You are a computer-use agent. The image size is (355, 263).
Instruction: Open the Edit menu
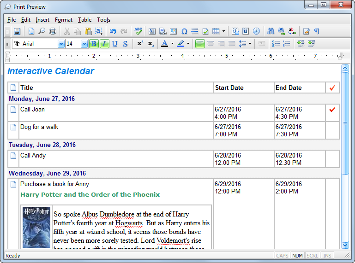pyautogui.click(x=25, y=20)
